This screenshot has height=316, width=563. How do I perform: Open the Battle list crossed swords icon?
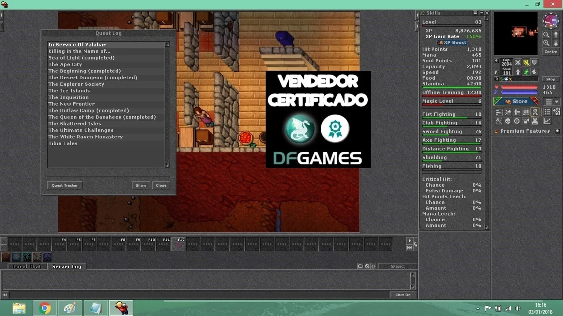[508, 112]
